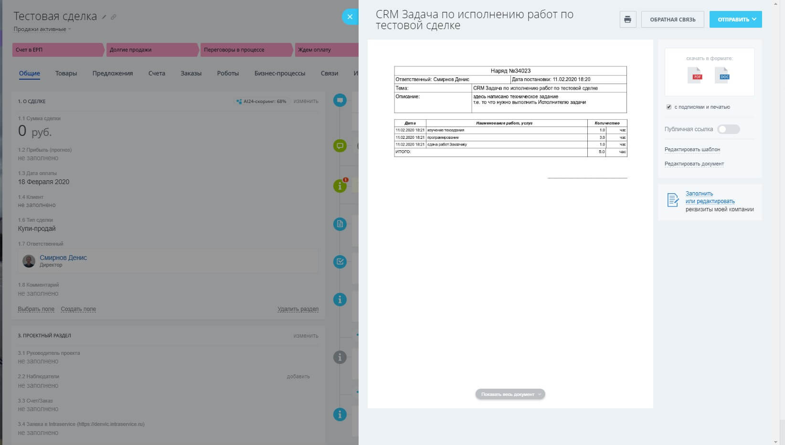Screen dimensions: 785x445
Task: Click the print document icon
Action: [627, 20]
